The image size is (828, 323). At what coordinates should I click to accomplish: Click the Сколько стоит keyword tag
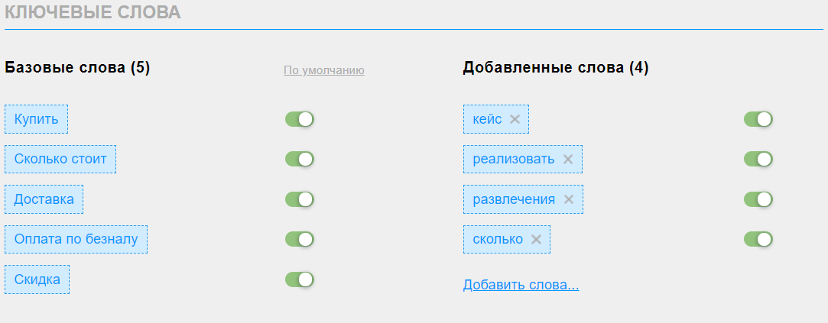60,160
